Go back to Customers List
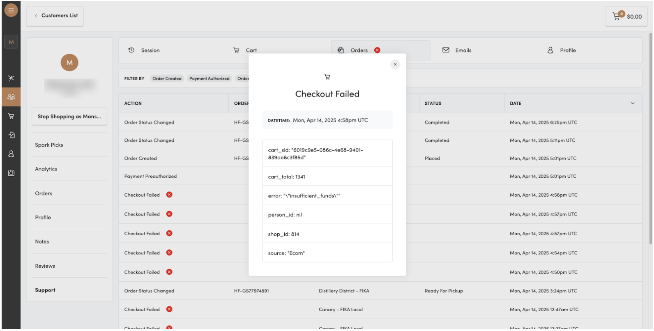Viewport: 654px width, 331px height. coord(55,16)
